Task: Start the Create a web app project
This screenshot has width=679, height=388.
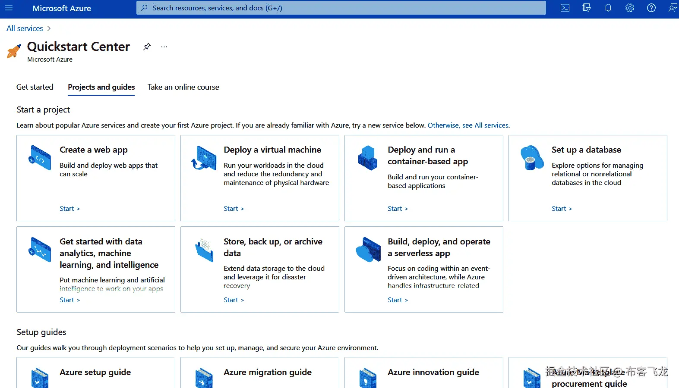Action: pos(70,209)
